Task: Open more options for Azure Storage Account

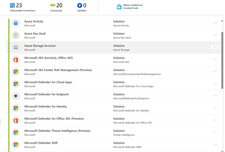Action: click(215, 47)
